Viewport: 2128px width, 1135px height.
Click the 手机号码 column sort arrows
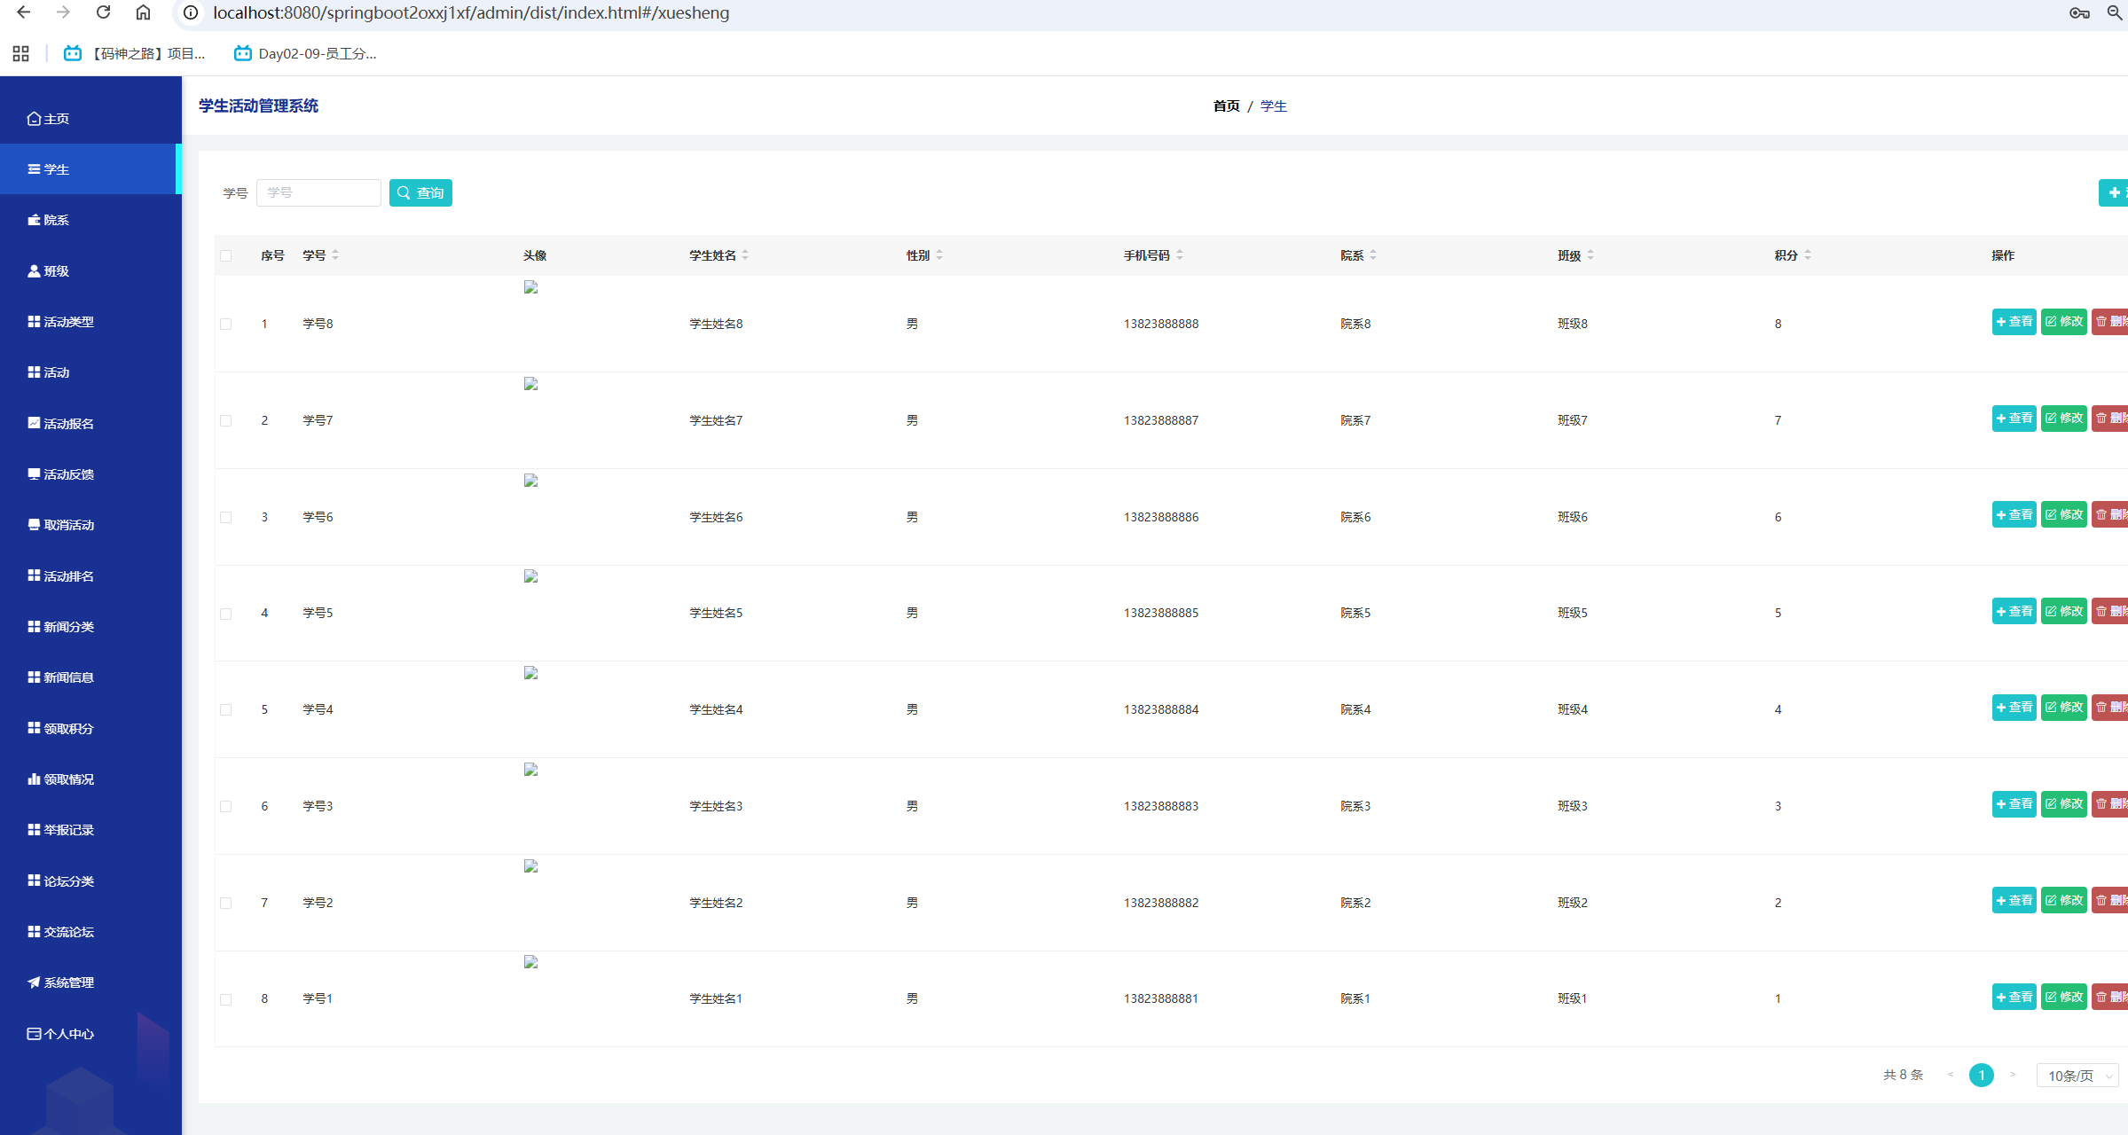[1180, 255]
